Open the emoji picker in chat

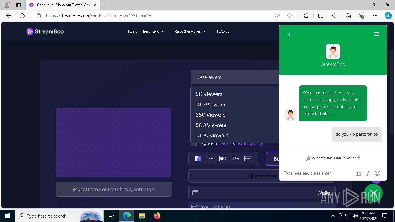[x=377, y=173]
